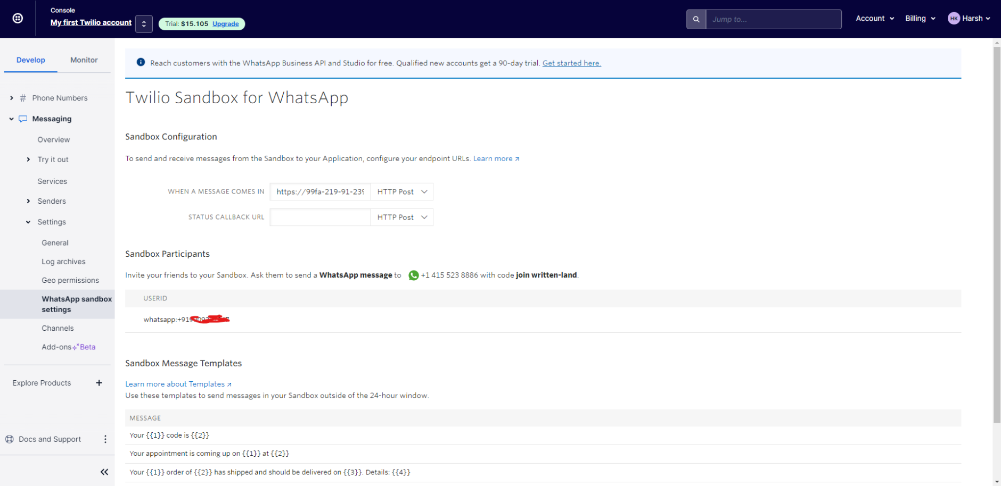This screenshot has width=1001, height=486.
Task: Click the Twilio Sandbox for WhatsApp heading
Action: (x=237, y=98)
